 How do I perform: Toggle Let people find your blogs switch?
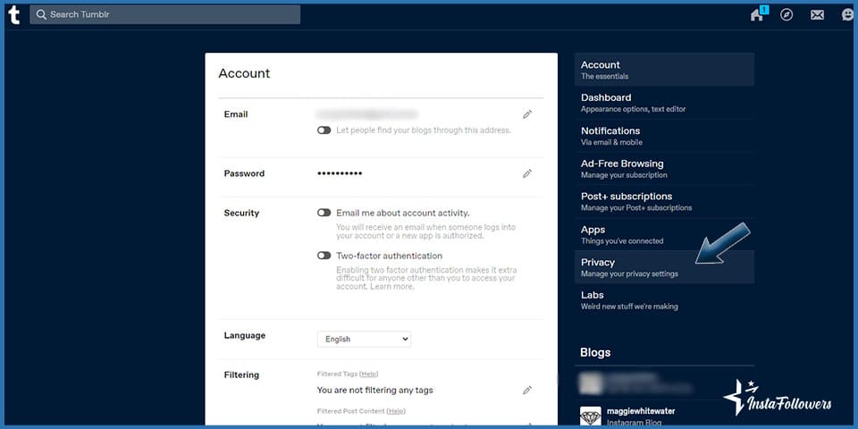(324, 130)
